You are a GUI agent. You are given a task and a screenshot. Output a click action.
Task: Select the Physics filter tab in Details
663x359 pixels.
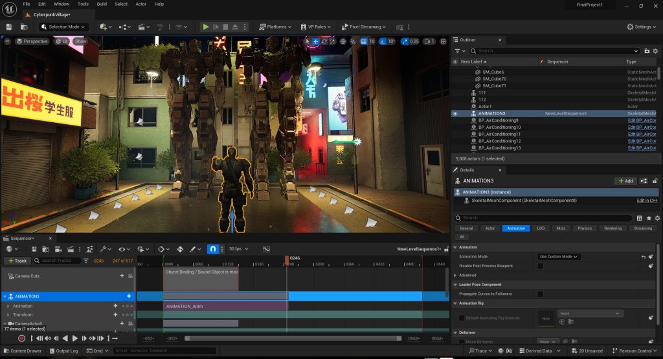(585, 228)
